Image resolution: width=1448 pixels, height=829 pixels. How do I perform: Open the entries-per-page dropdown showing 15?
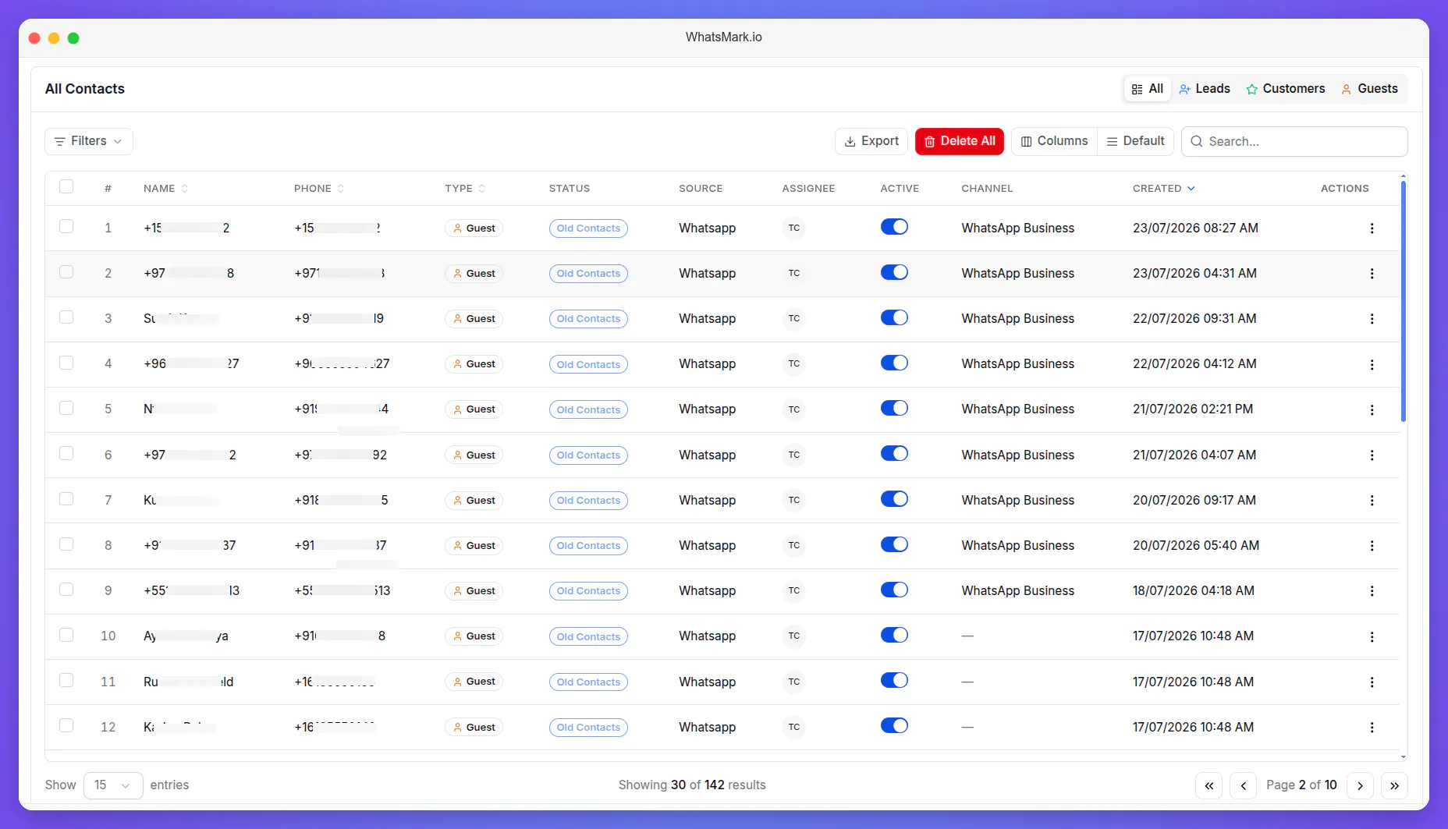tap(113, 785)
